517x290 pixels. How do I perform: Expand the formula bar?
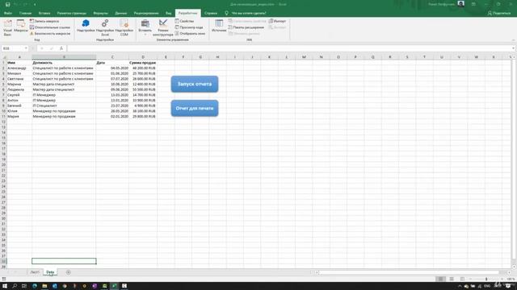(514, 48)
